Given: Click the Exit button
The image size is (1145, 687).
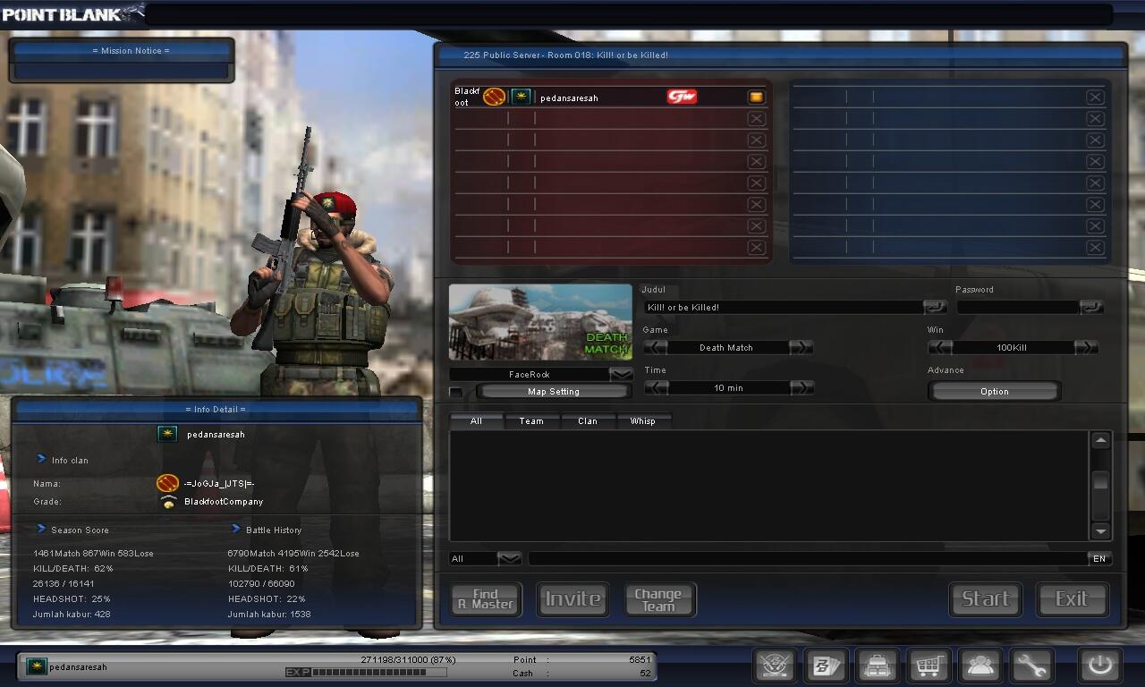Looking at the screenshot, I should 1072,599.
